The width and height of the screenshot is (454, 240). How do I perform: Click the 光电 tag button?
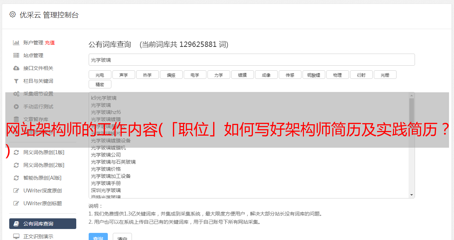pyautogui.click(x=100, y=75)
